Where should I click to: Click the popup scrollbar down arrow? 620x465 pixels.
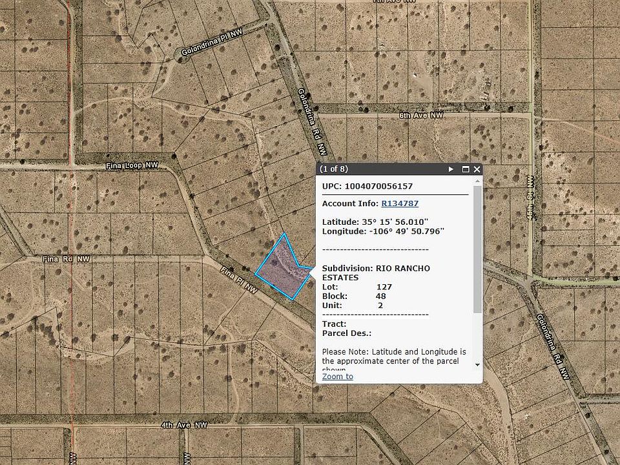click(477, 364)
